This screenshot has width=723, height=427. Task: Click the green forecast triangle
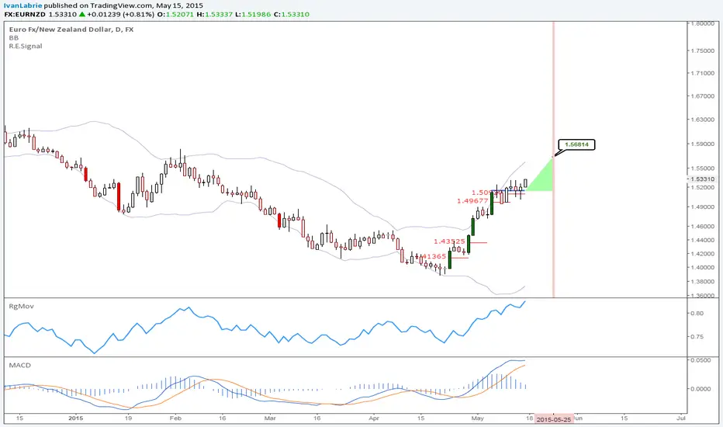(x=543, y=179)
